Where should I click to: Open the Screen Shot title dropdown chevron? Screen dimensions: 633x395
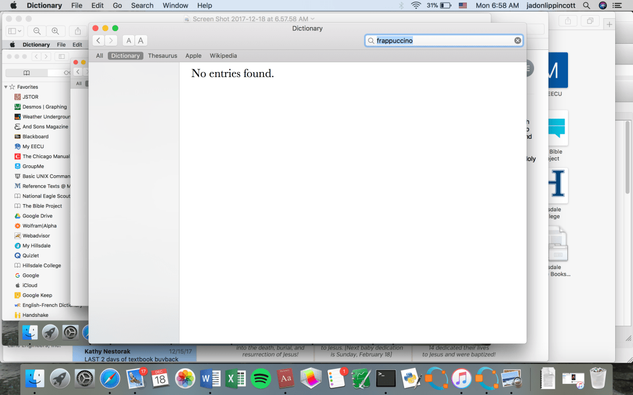click(312, 19)
